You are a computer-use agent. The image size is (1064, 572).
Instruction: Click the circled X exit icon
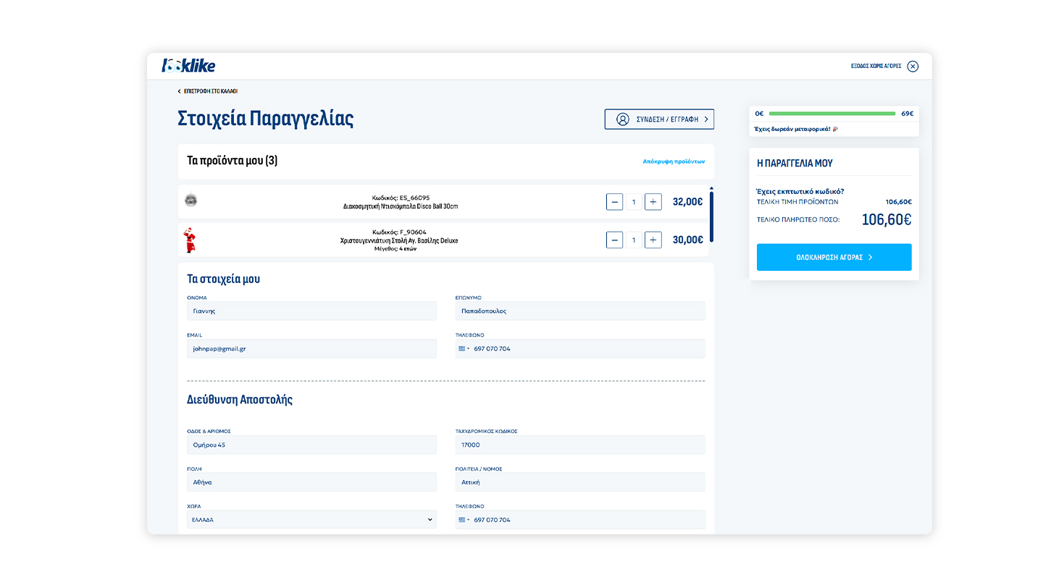tap(913, 66)
